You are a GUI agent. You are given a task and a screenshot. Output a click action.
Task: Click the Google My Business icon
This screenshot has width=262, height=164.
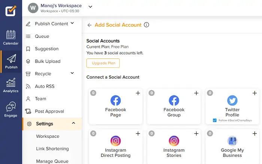[x=232, y=141]
